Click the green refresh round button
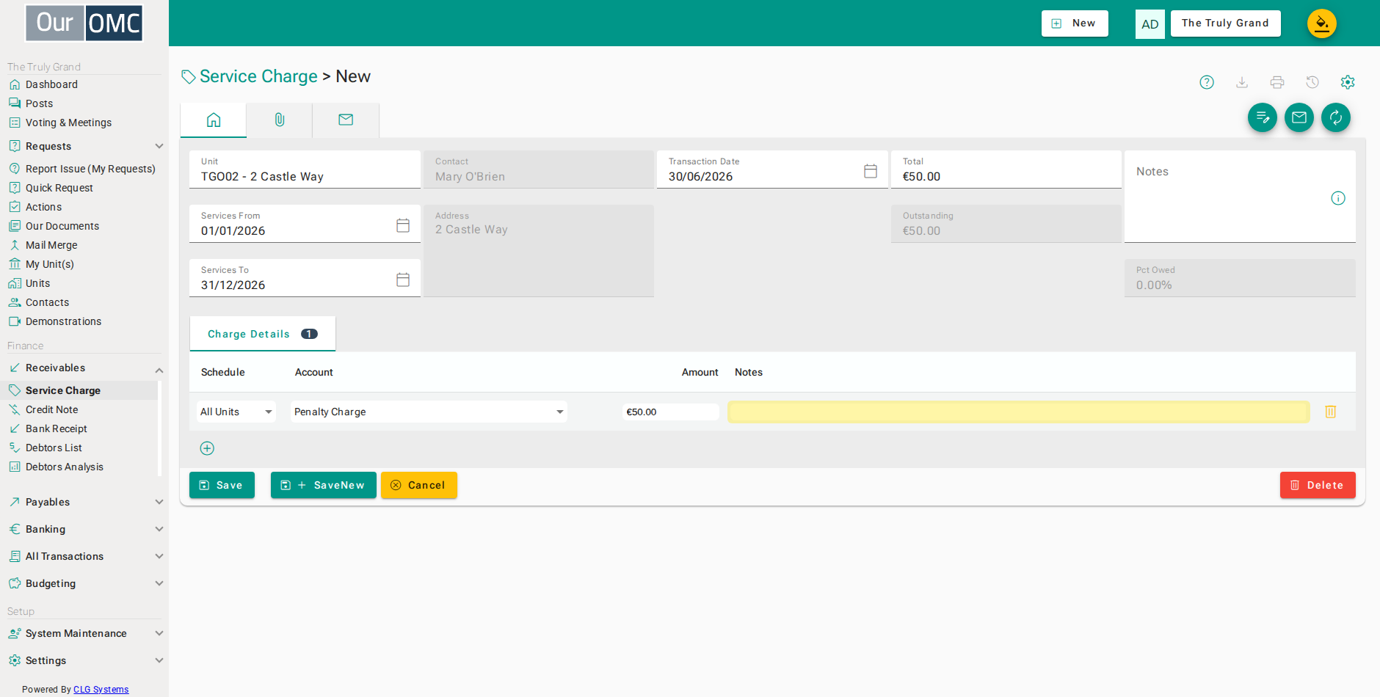The width and height of the screenshot is (1380, 697). click(x=1336, y=117)
